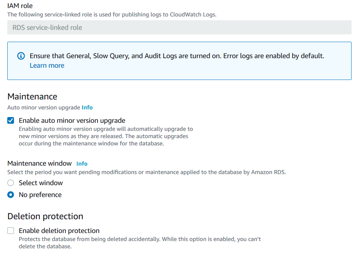The image size is (355, 259).
Task: Open Info beside Auto minor version upgrade
Action: 87,108
